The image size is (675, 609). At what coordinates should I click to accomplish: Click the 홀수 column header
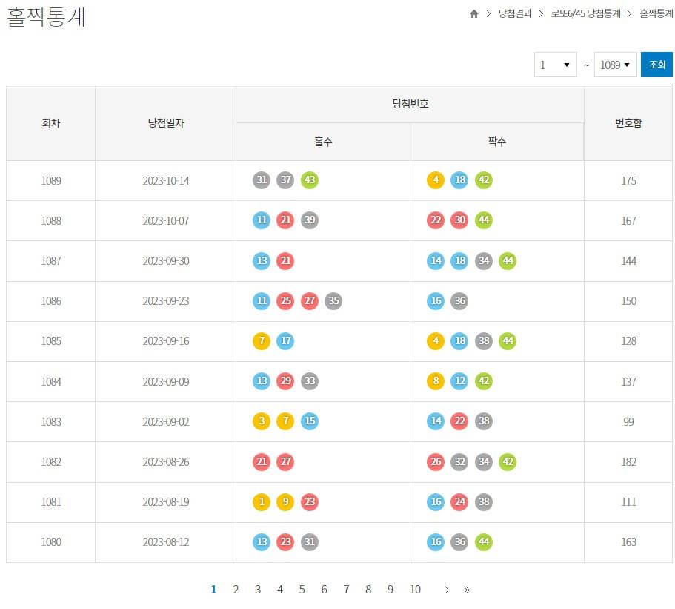coord(323,142)
